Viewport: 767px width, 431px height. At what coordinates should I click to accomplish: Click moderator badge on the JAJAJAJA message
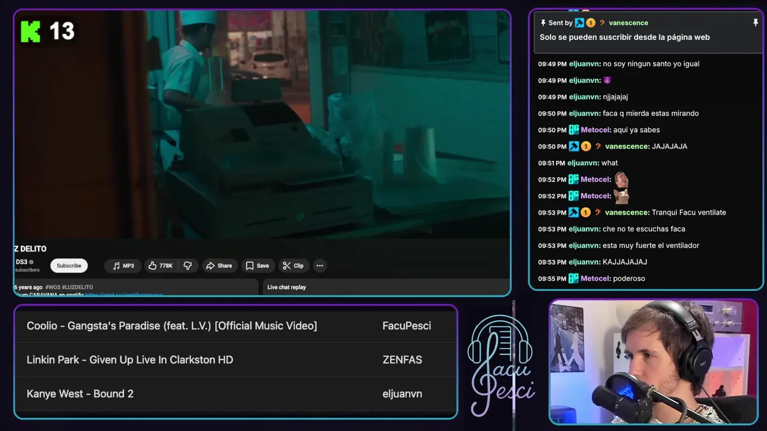tap(574, 146)
